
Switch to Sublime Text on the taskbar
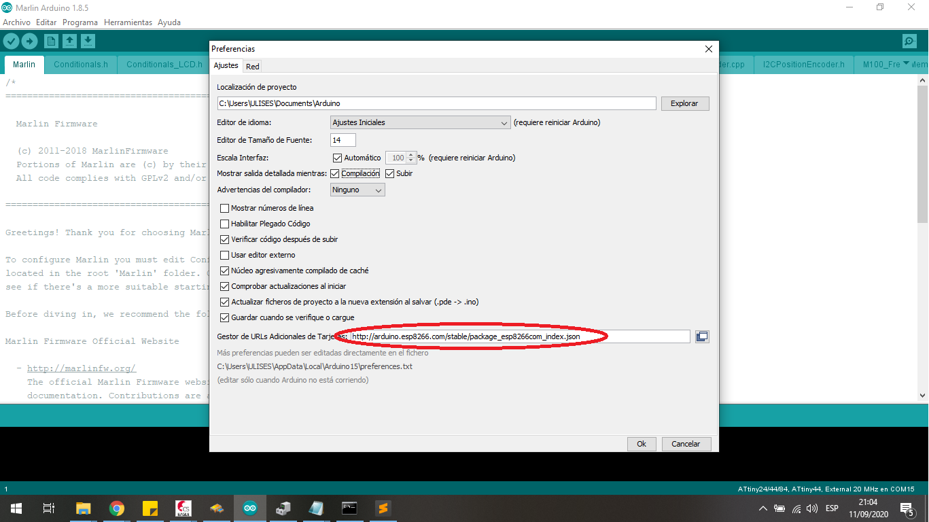(383, 508)
